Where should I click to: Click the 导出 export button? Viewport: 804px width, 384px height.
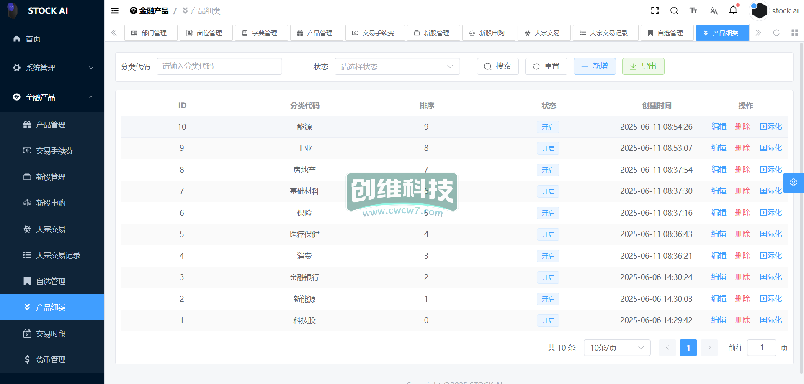tap(643, 66)
